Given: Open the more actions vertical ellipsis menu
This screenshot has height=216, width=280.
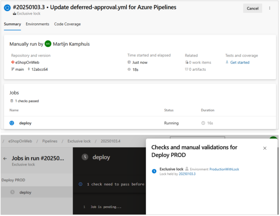Looking at the screenshot, I should [269, 8].
